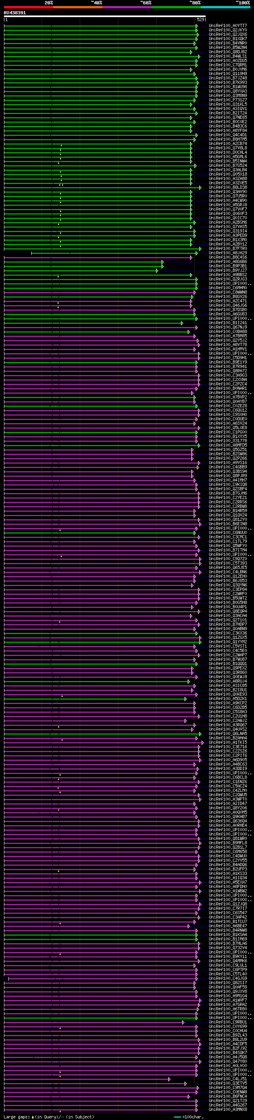Open hit UniRef100_Q82SI7

228,983
